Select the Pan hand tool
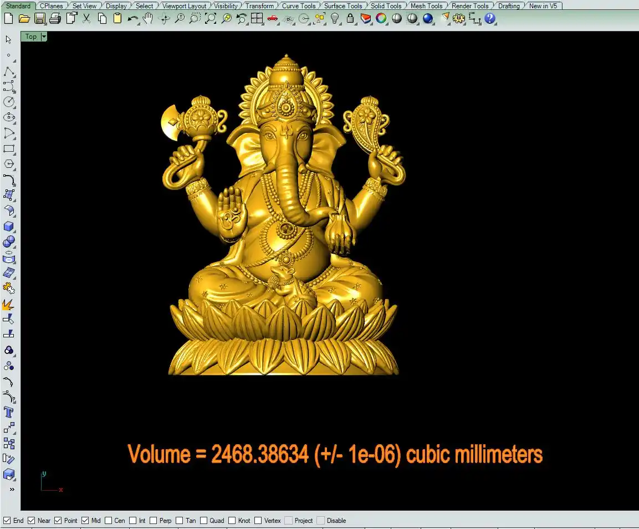The height and width of the screenshot is (529, 639). pyautogui.click(x=148, y=18)
